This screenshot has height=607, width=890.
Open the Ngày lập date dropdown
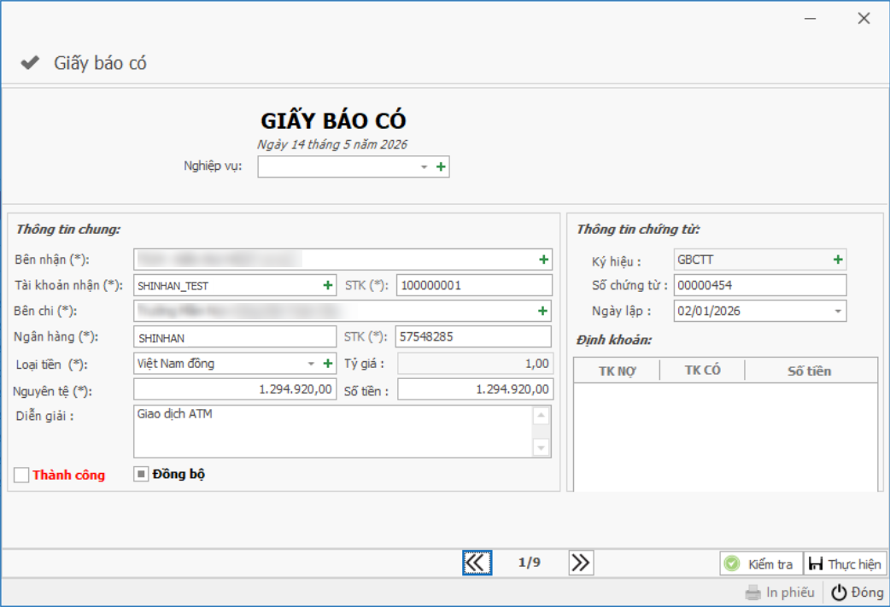[x=838, y=311]
